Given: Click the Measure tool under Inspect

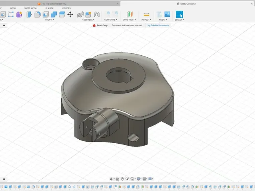Looking at the screenshot, I should pos(146,14).
